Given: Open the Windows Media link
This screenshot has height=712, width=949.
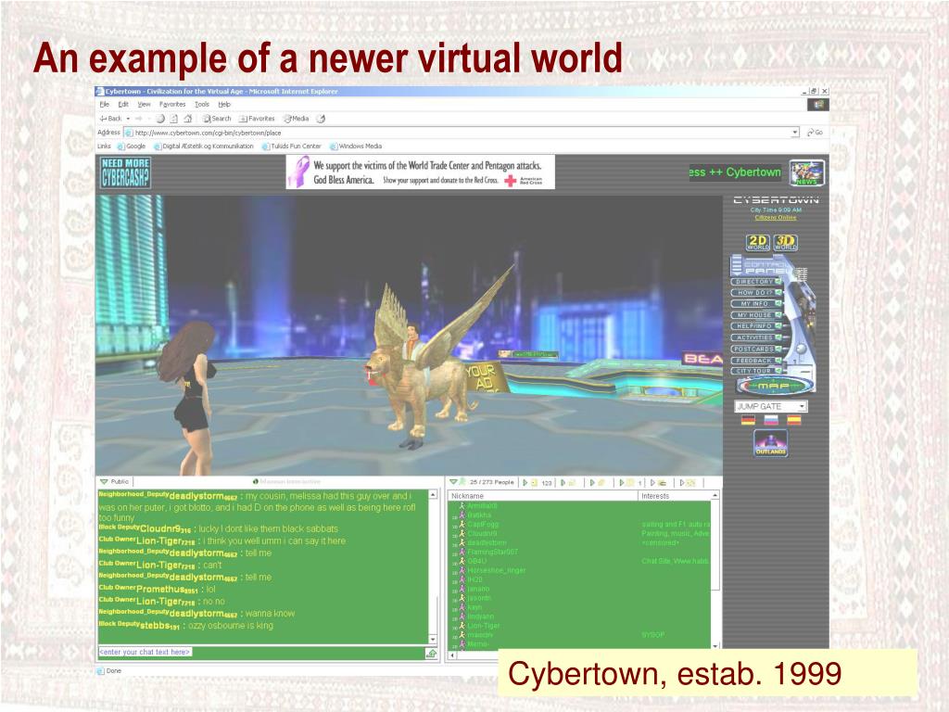Looking at the screenshot, I should tap(356, 146).
